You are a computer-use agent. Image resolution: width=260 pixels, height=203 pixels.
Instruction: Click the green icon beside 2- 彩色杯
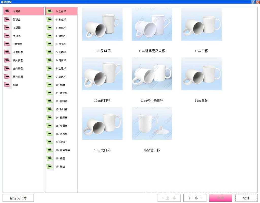[50, 20]
